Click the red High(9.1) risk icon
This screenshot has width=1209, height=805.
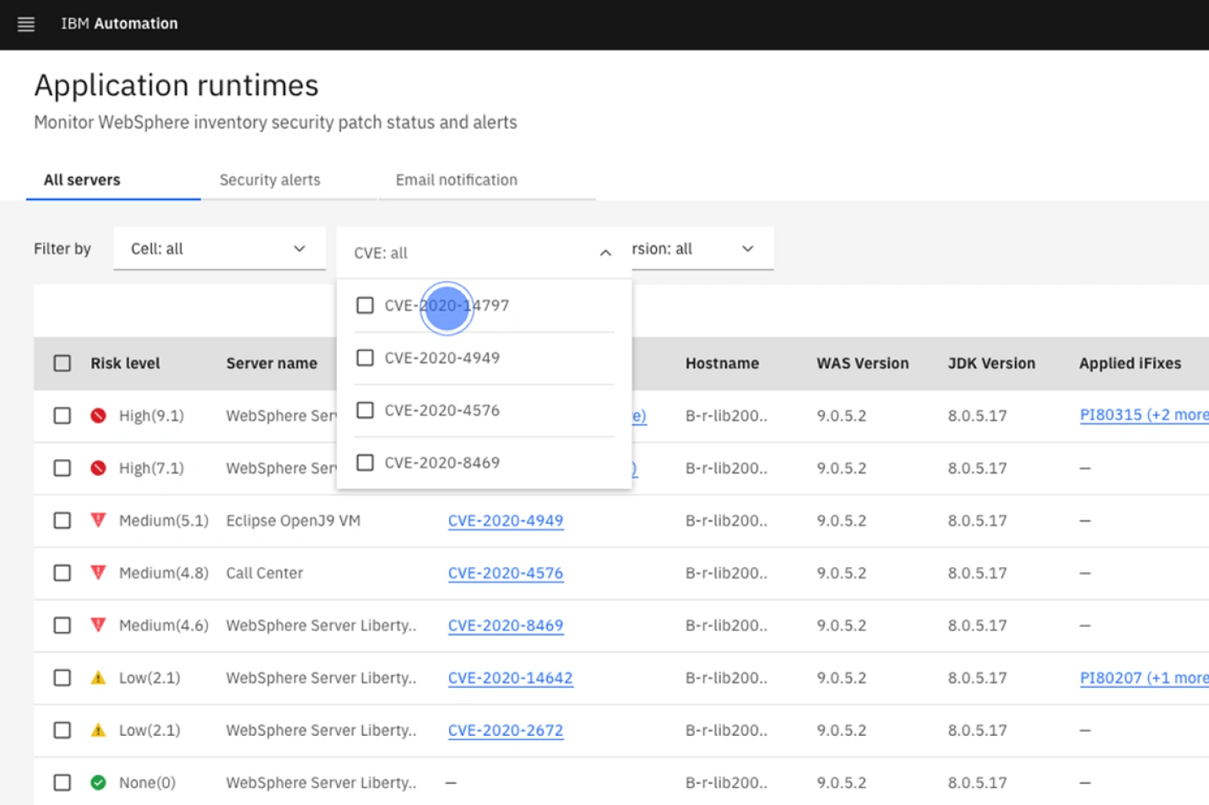99,415
